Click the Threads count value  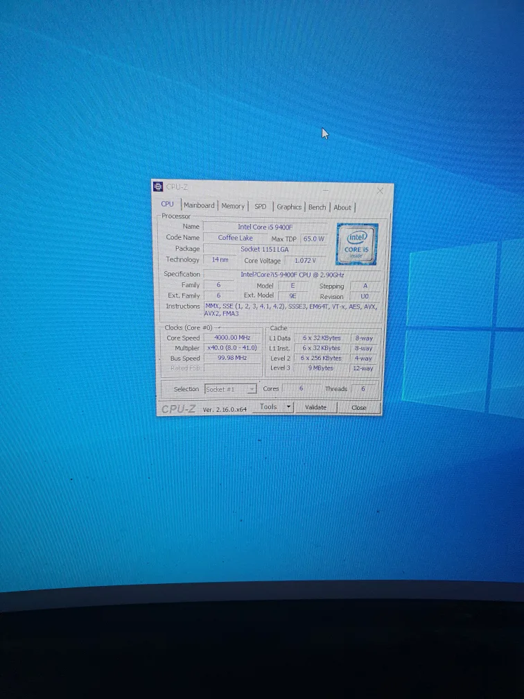(363, 389)
